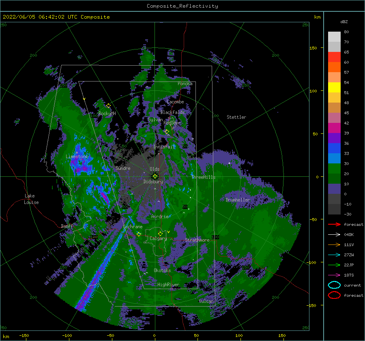
Task: Select the 10 dBZ slate blue swatch
Action: click(334, 189)
